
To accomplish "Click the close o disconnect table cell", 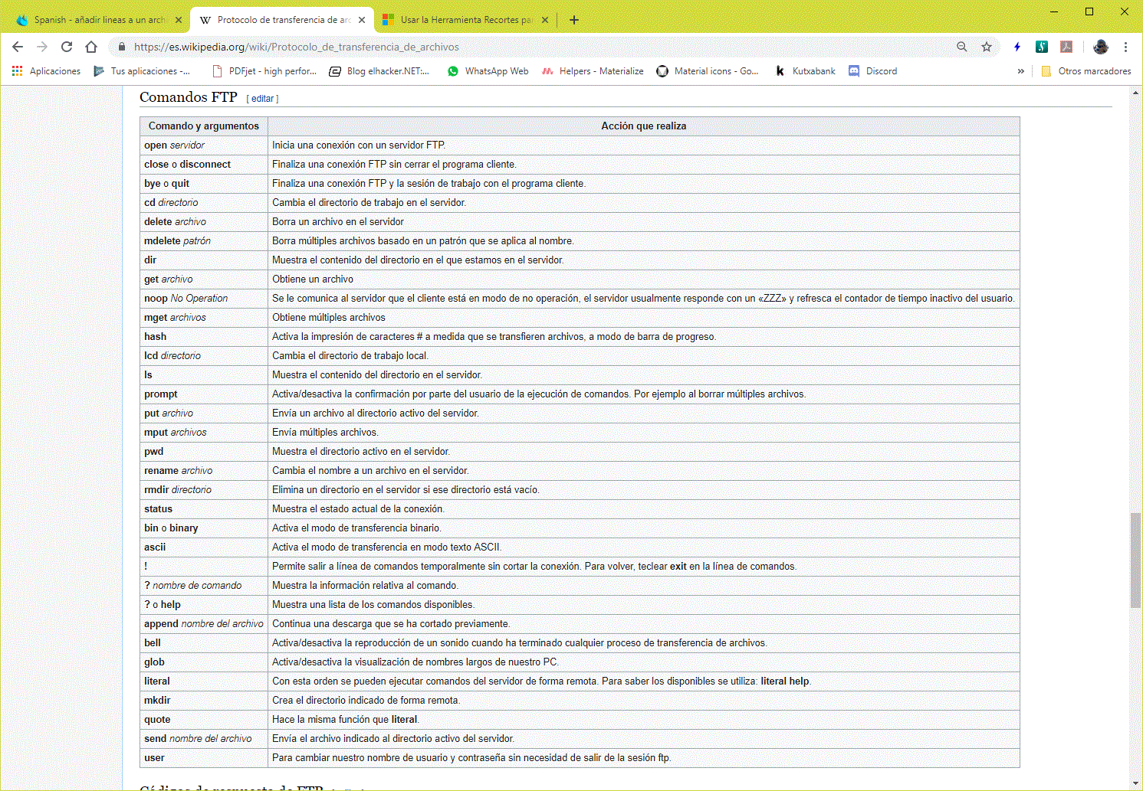I will (204, 165).
